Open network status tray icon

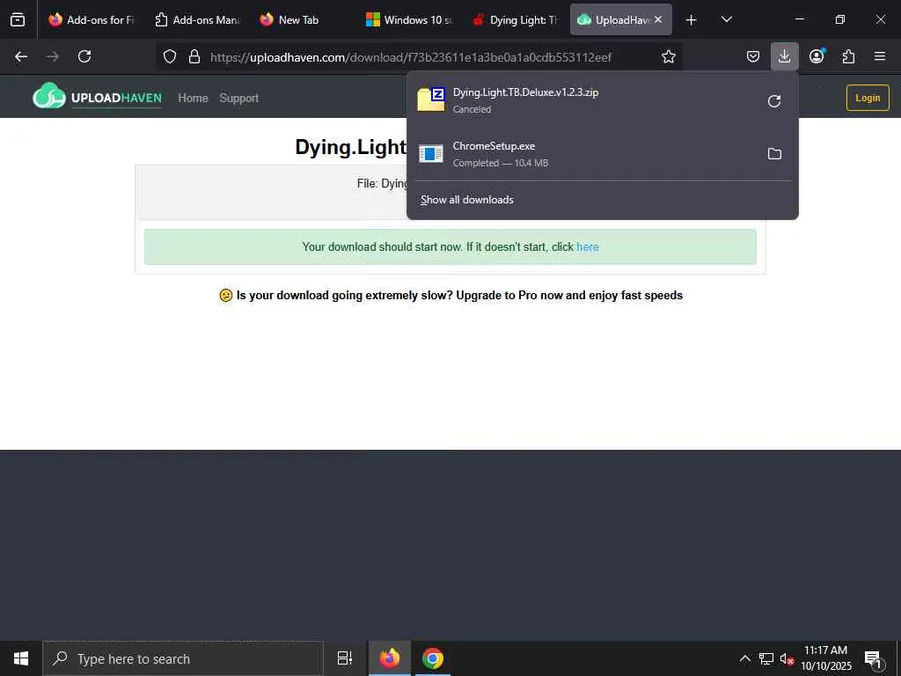click(x=766, y=658)
